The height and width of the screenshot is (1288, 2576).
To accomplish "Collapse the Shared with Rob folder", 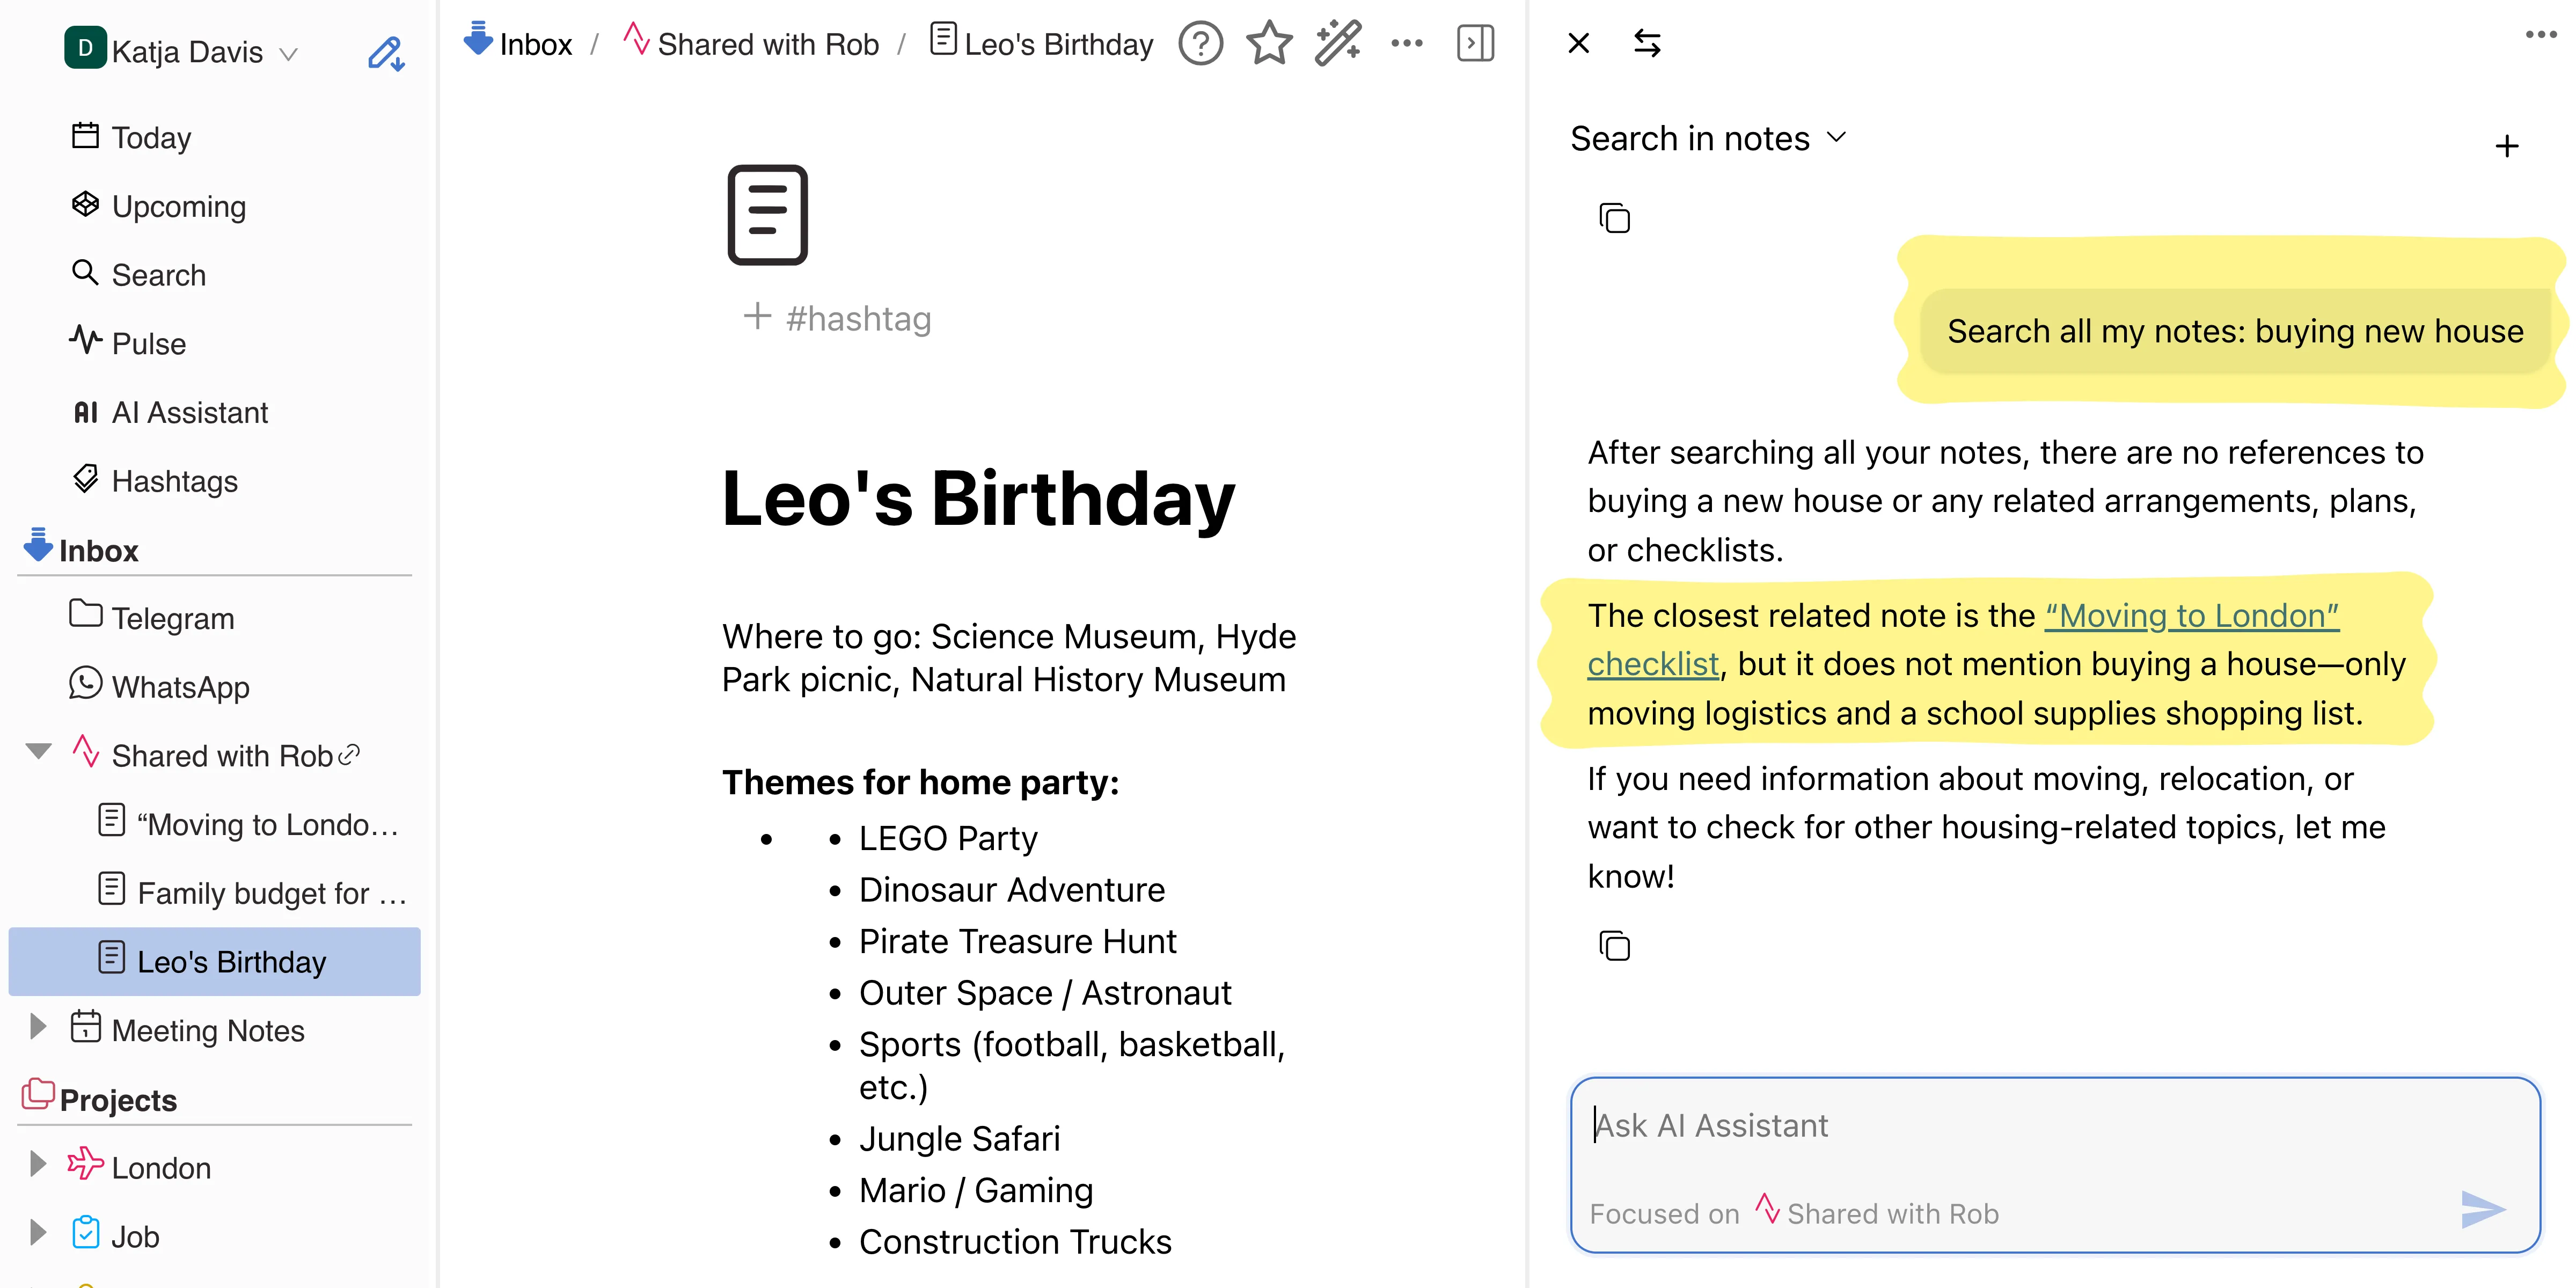I will 38,751.
